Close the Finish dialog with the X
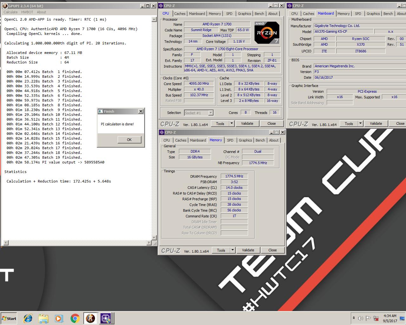This screenshot has height=325, width=406. point(141,111)
